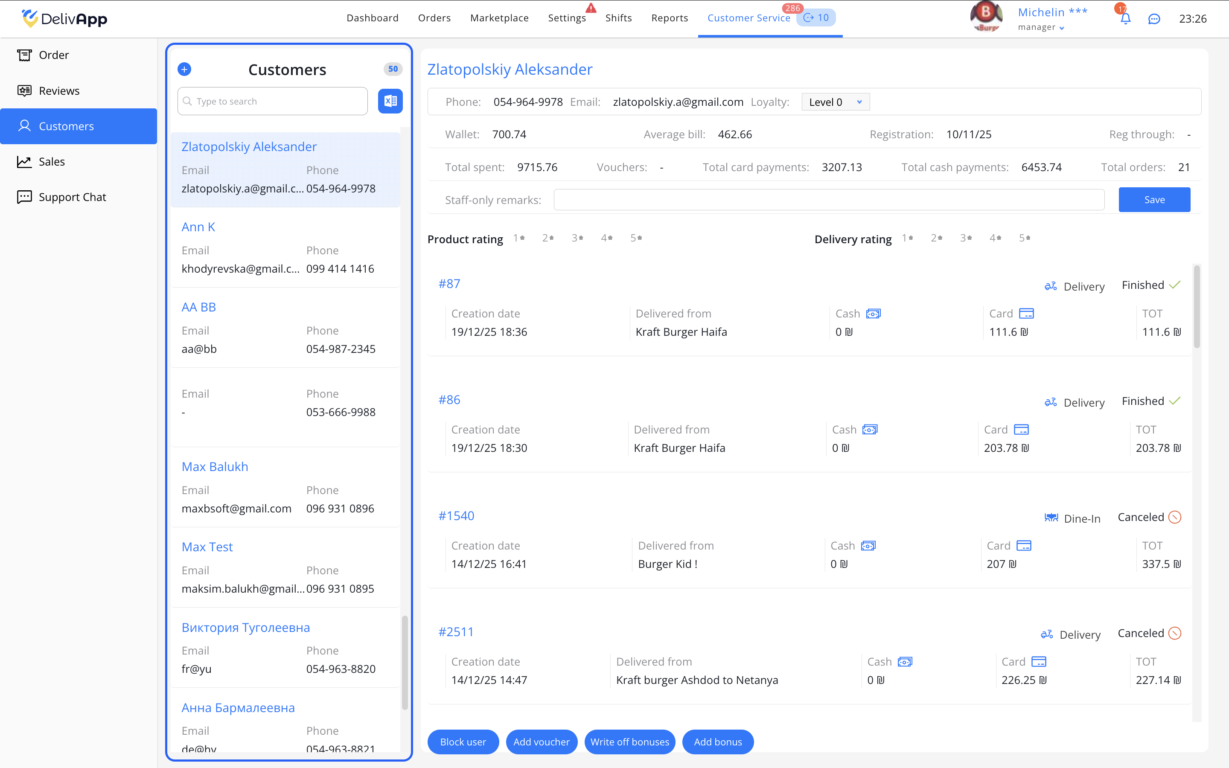This screenshot has height=768, width=1229.
Task: Select the 5-star product rating filter
Action: 636,238
